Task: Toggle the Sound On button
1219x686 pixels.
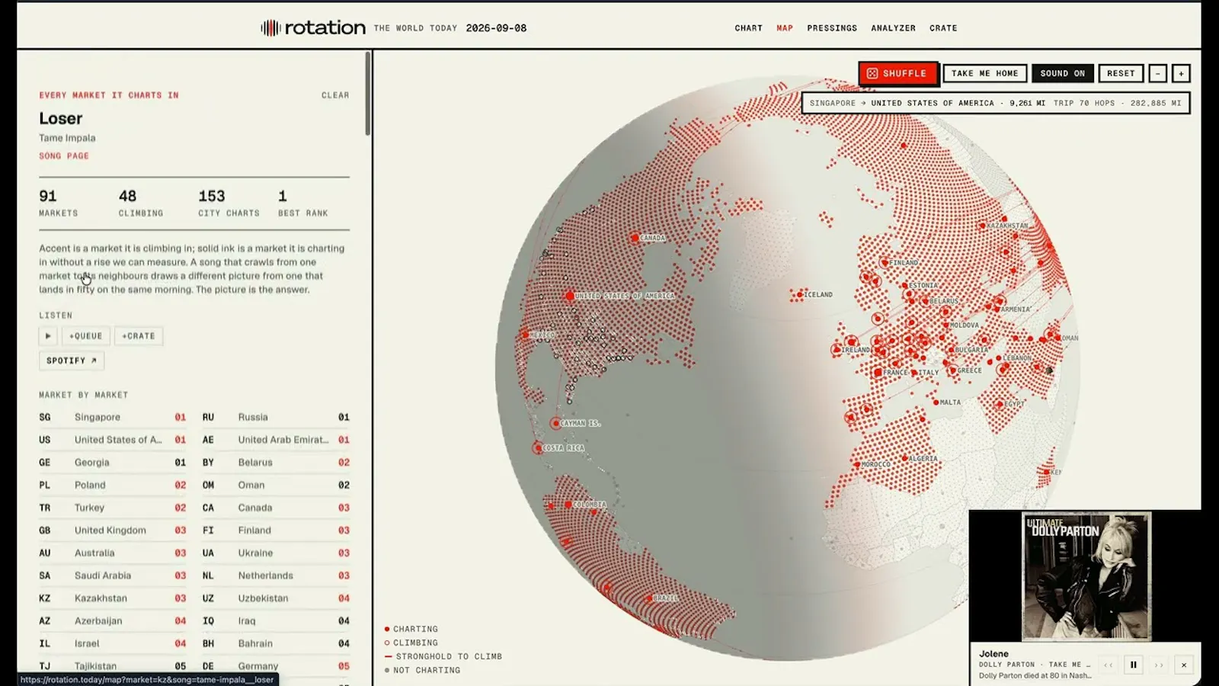Action: pos(1062,73)
